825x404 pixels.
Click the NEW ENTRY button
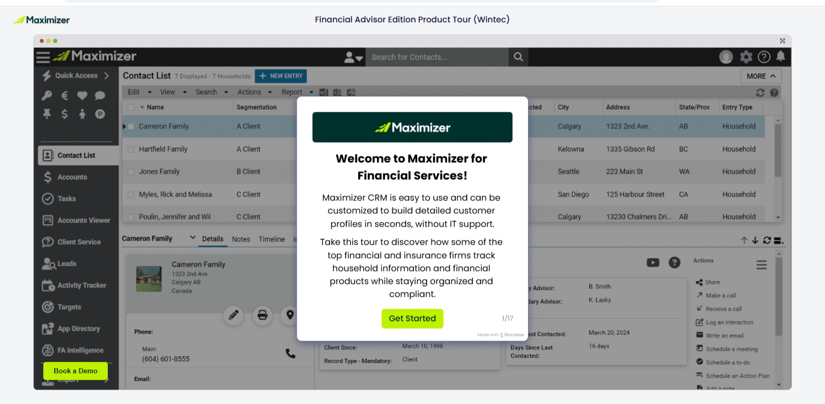[281, 76]
